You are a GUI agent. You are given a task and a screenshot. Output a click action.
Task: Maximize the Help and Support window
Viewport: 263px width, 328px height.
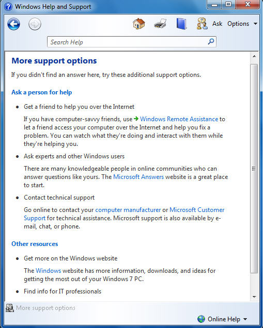[x=228, y=5]
